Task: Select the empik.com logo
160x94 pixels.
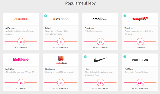Action: (x=100, y=19)
